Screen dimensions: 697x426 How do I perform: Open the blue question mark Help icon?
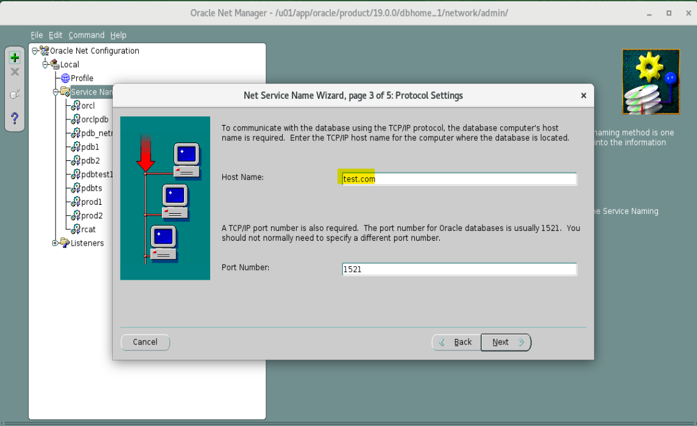tap(15, 118)
